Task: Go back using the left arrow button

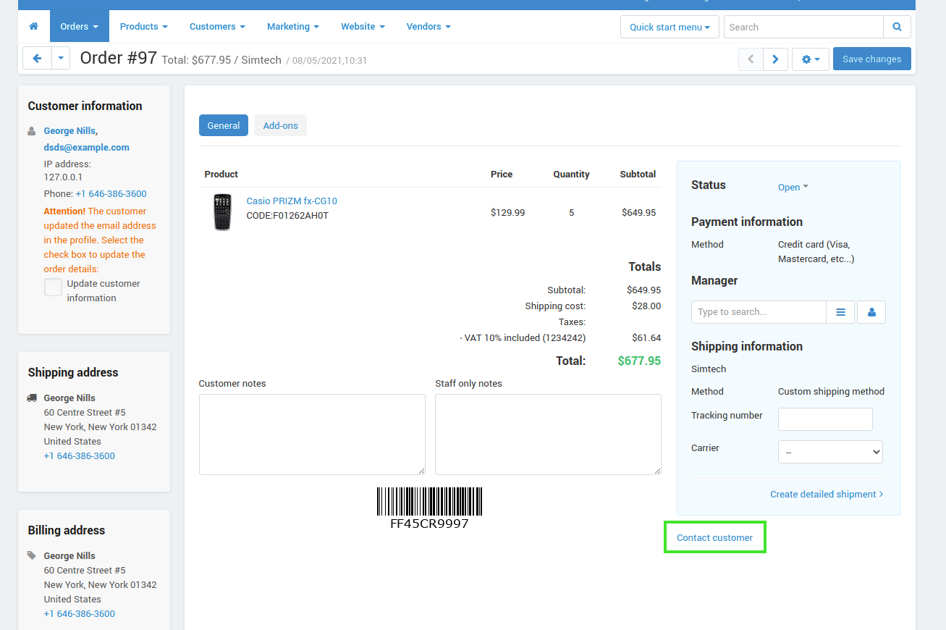Action: tap(37, 59)
